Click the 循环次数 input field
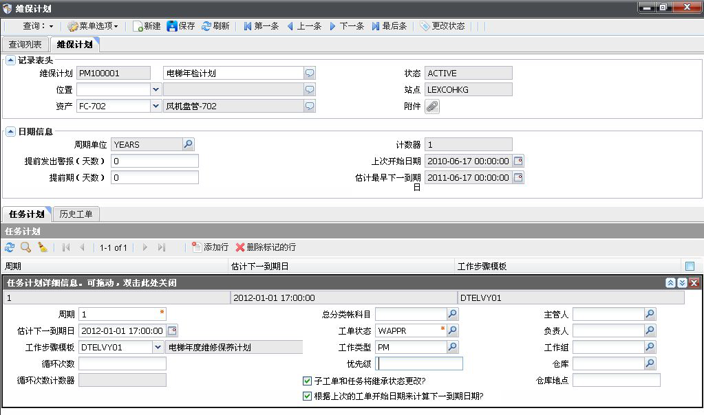 pyautogui.click(x=122, y=363)
